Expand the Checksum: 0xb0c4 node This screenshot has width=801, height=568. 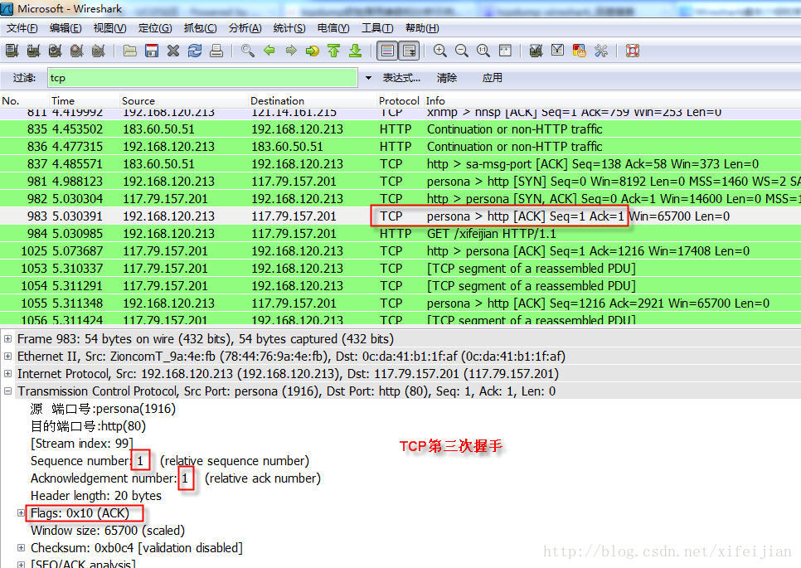click(x=21, y=547)
